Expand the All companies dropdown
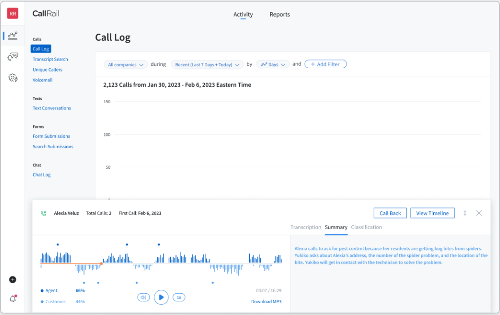 pyautogui.click(x=125, y=64)
